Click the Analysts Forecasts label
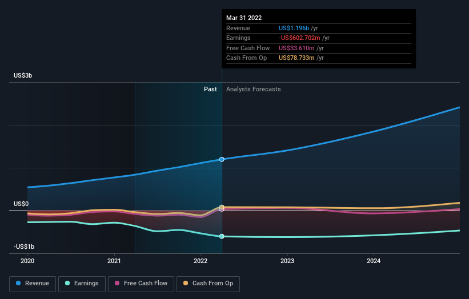 [x=253, y=89]
